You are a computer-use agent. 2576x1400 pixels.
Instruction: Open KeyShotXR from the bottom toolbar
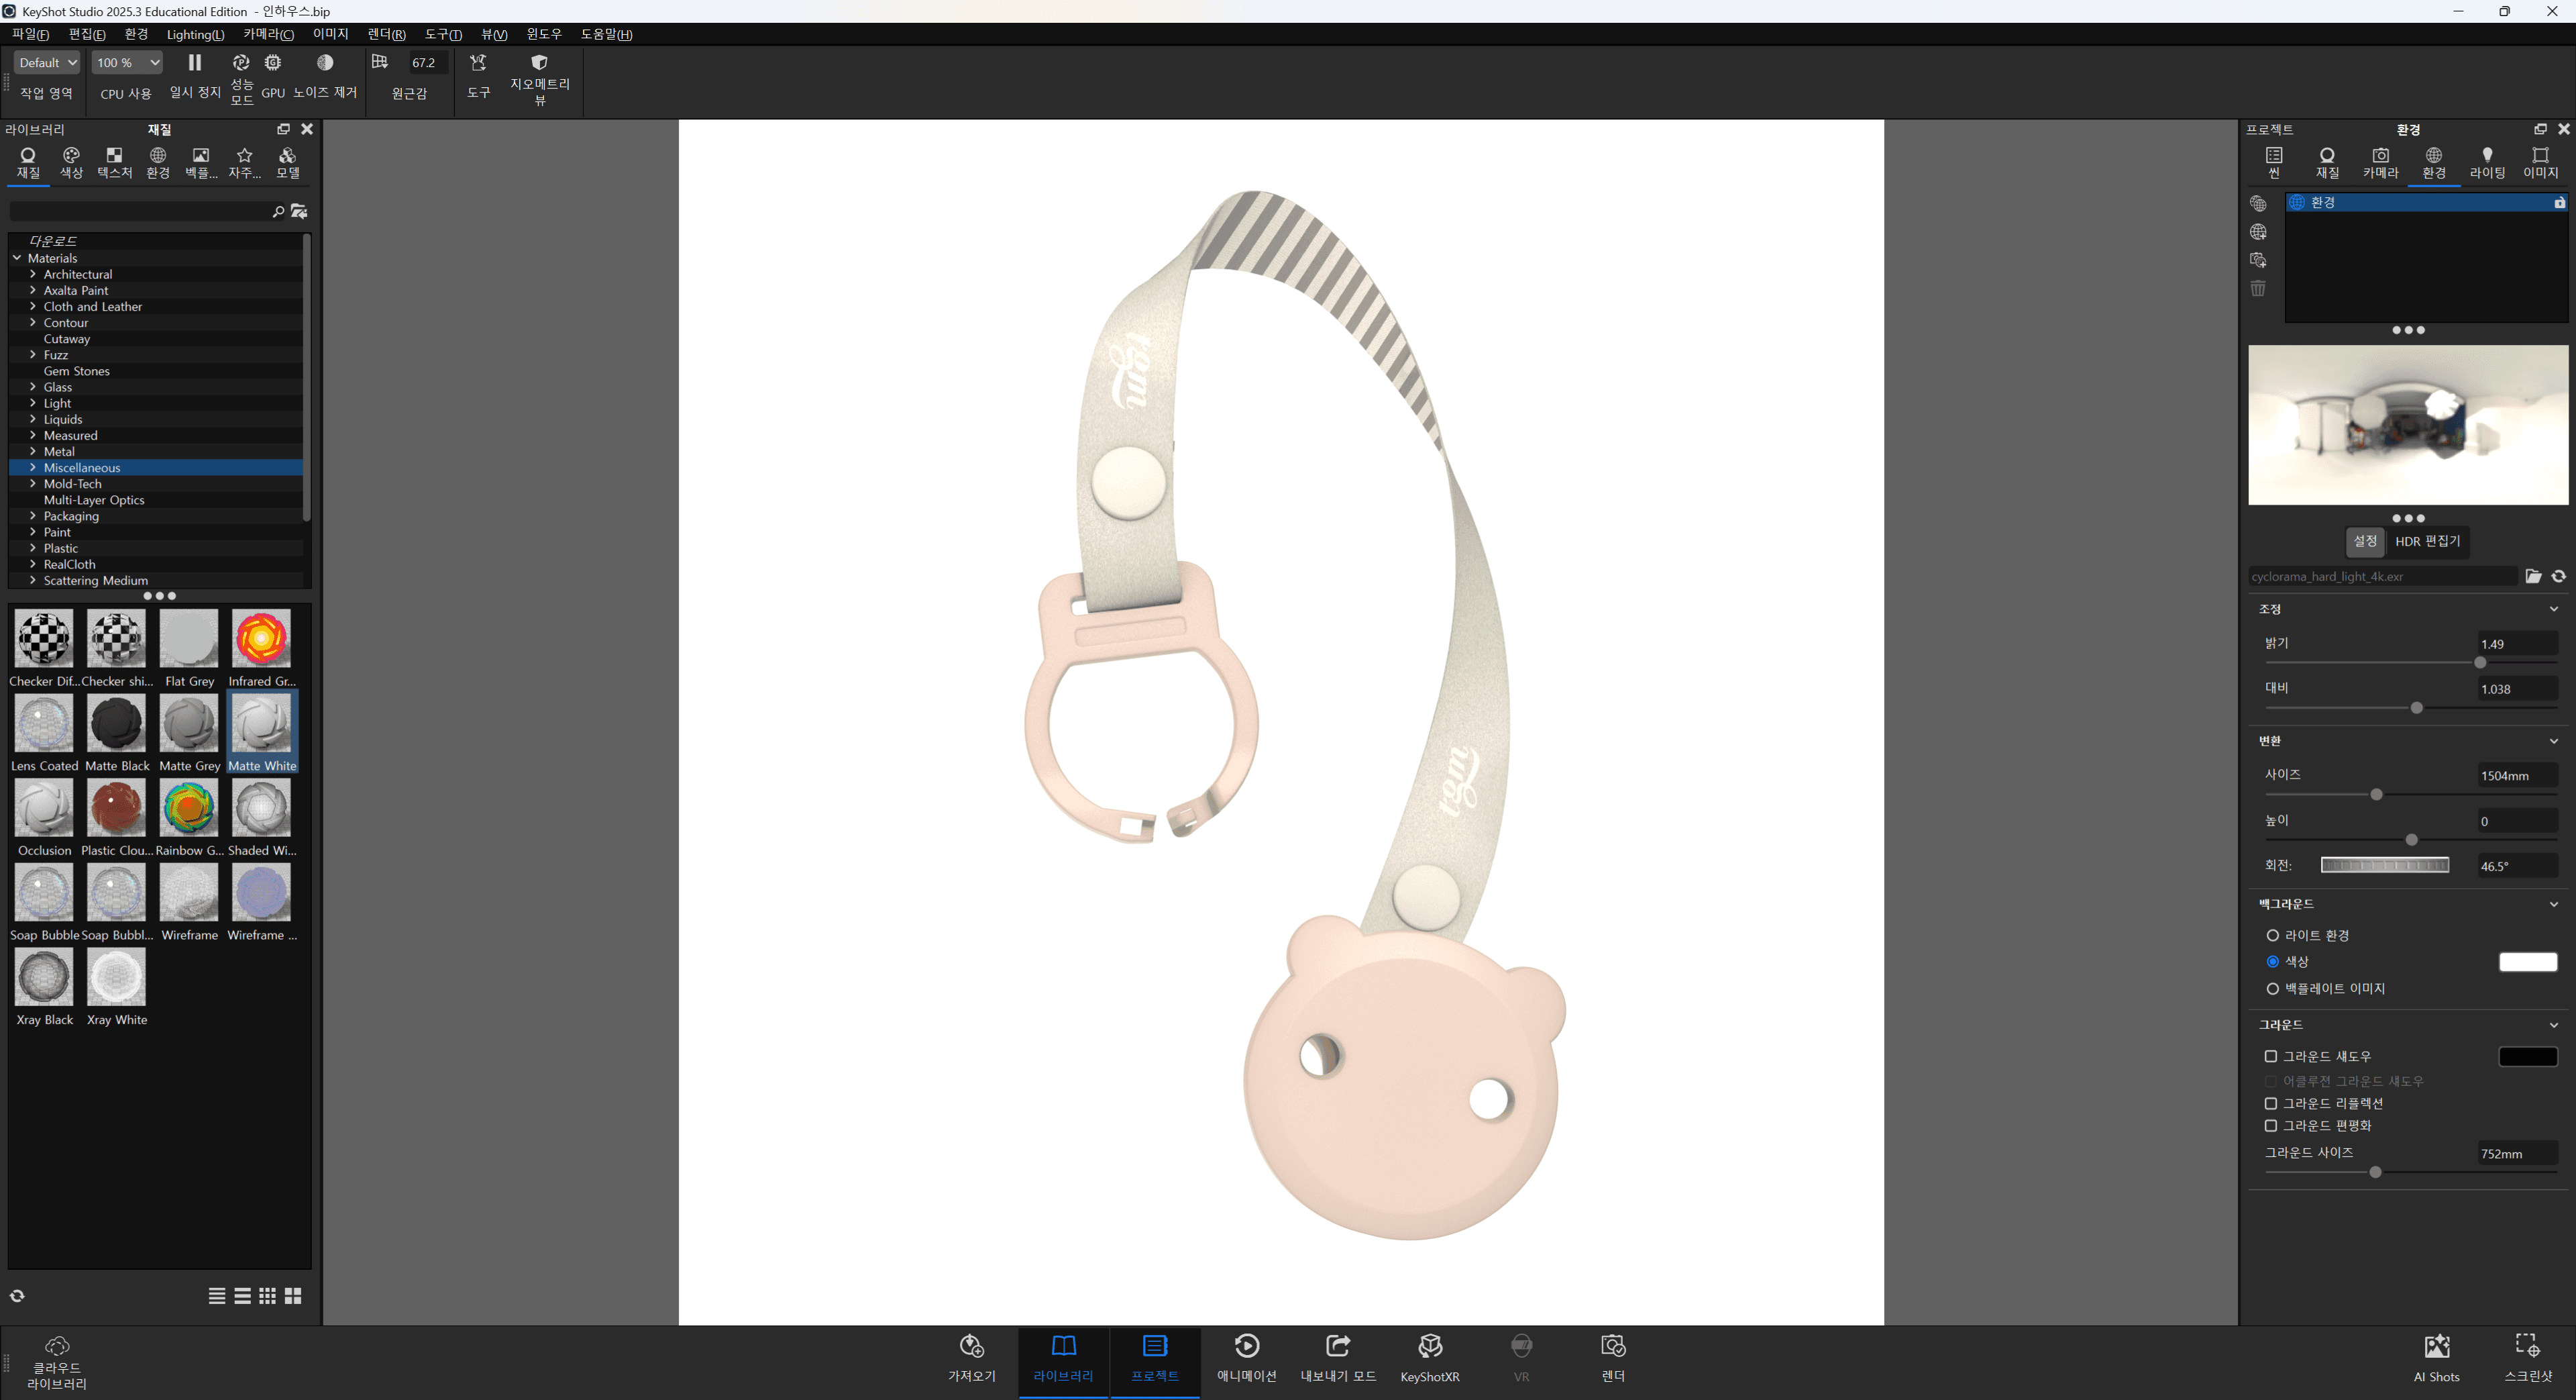(1429, 1347)
